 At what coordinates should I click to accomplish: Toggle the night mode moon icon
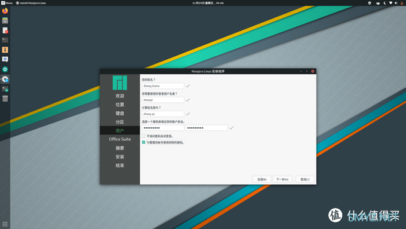[x=385, y=3]
